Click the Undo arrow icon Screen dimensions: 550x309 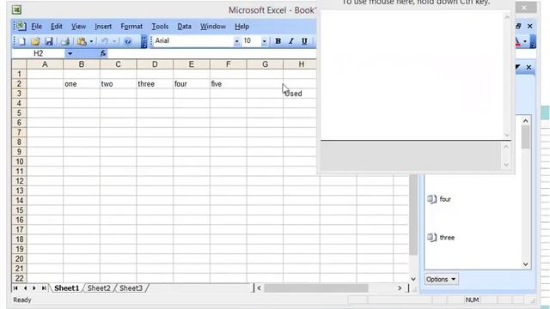[105, 41]
